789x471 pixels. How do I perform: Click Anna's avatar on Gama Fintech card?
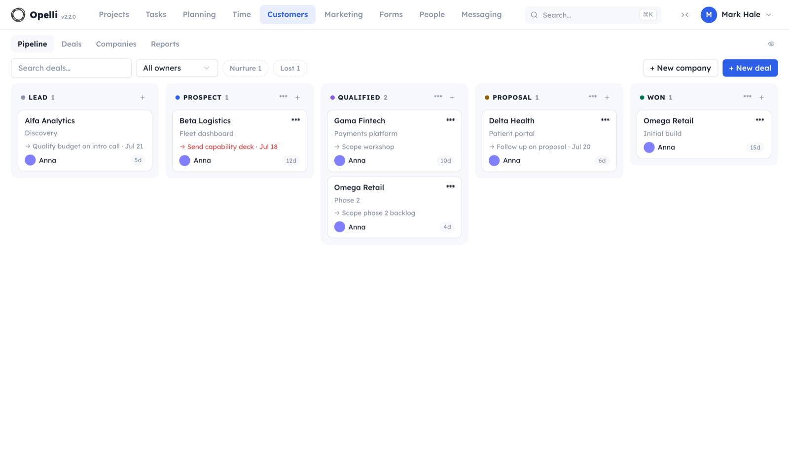click(340, 160)
